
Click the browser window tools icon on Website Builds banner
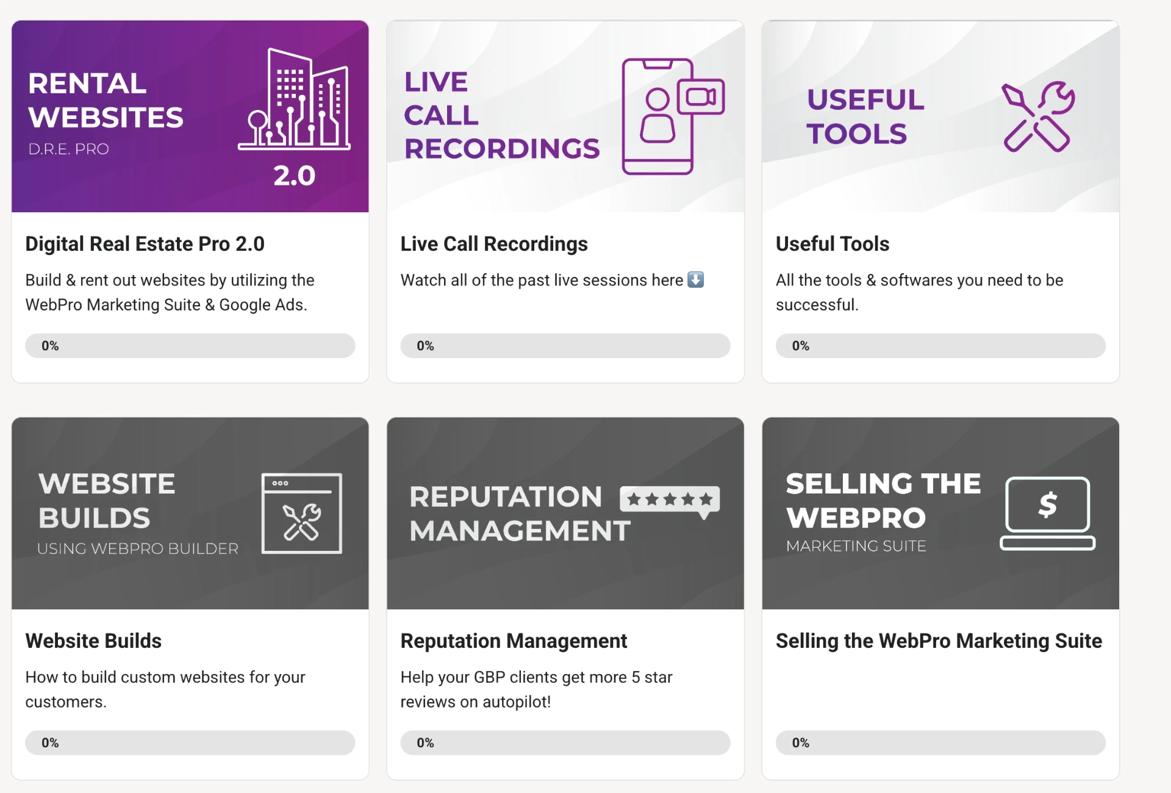(302, 513)
